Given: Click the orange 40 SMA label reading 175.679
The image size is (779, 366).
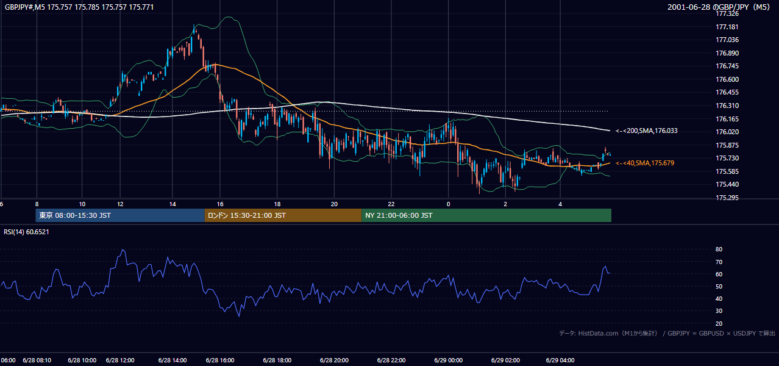Looking at the screenshot, I should (x=645, y=163).
